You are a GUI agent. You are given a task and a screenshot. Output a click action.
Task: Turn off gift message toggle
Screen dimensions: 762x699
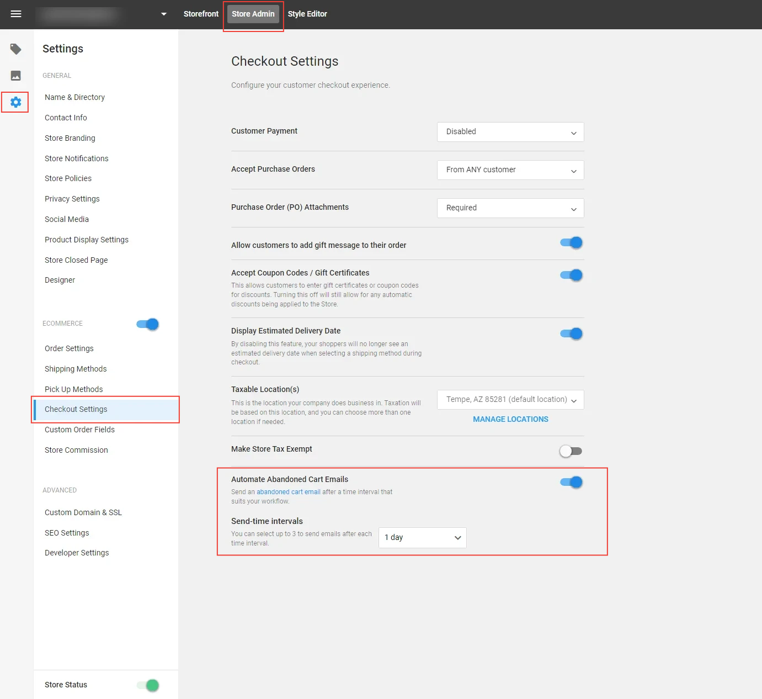(571, 242)
